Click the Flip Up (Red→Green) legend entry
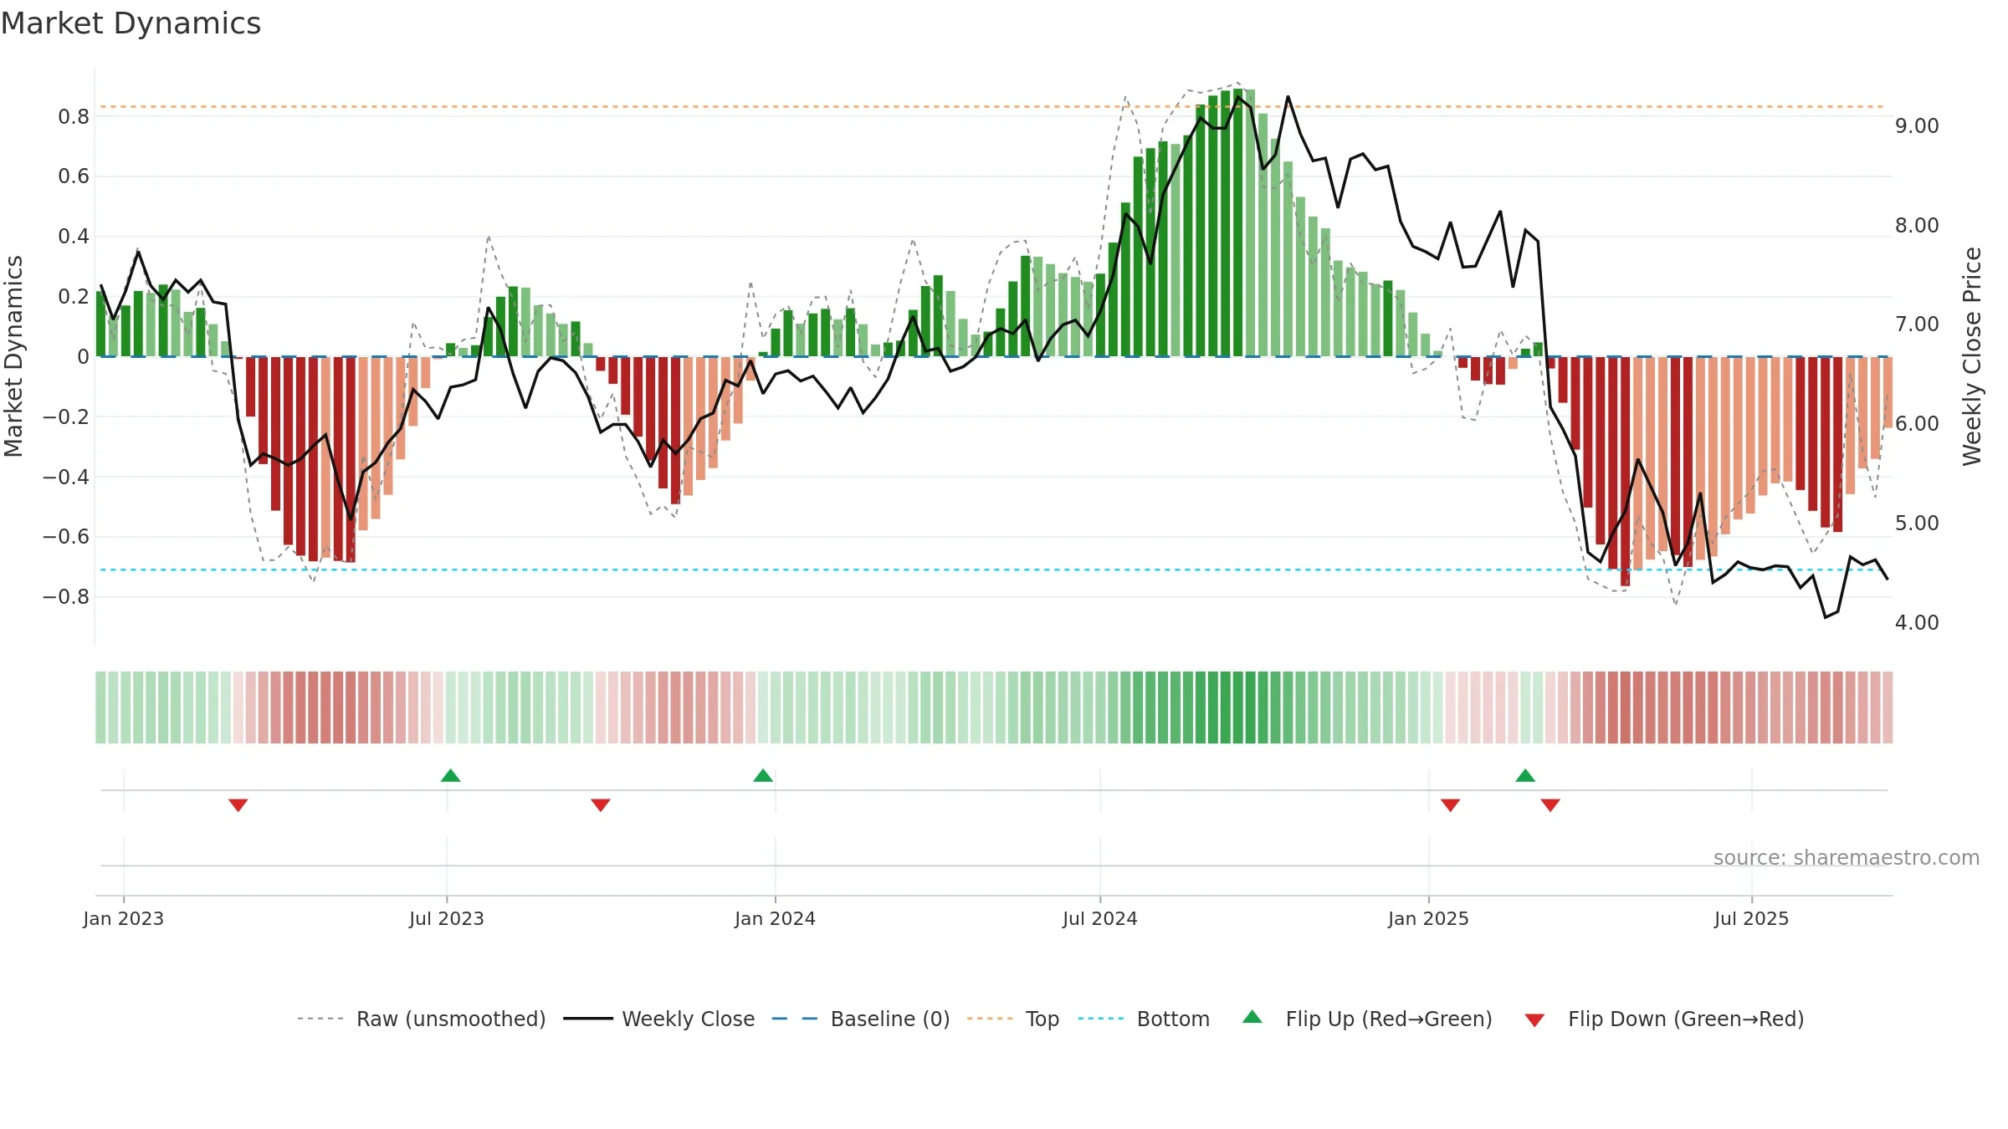This screenshot has width=2008, height=1129. (1368, 1019)
